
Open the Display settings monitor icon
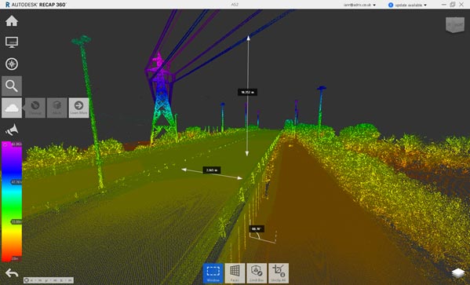pos(12,42)
